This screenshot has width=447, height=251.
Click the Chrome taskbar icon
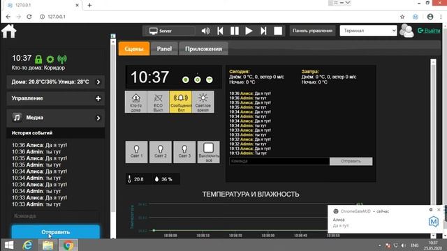68,245
